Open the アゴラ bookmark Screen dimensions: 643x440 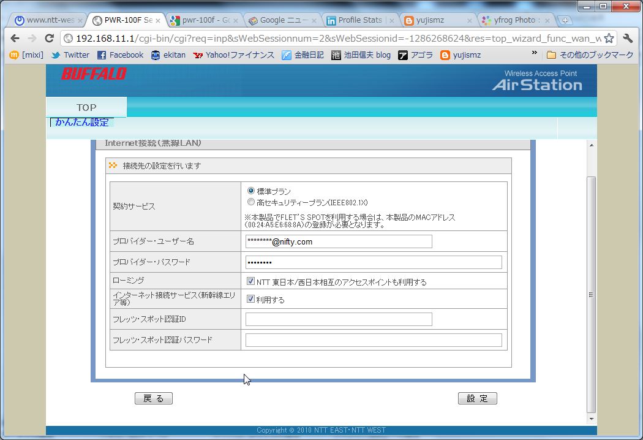tap(415, 55)
